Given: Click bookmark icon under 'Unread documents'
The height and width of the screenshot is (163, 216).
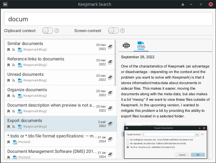Looking at the screenshot, I should [x=9, y=80].
